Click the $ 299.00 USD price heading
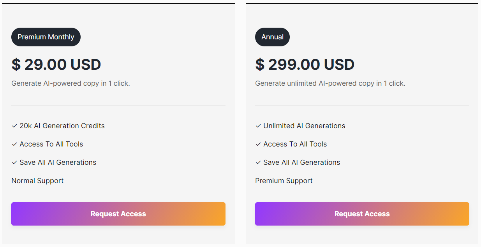The height and width of the screenshot is (247, 481). [x=305, y=65]
